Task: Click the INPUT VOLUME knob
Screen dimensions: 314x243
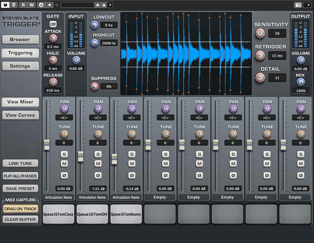Action: point(76,60)
